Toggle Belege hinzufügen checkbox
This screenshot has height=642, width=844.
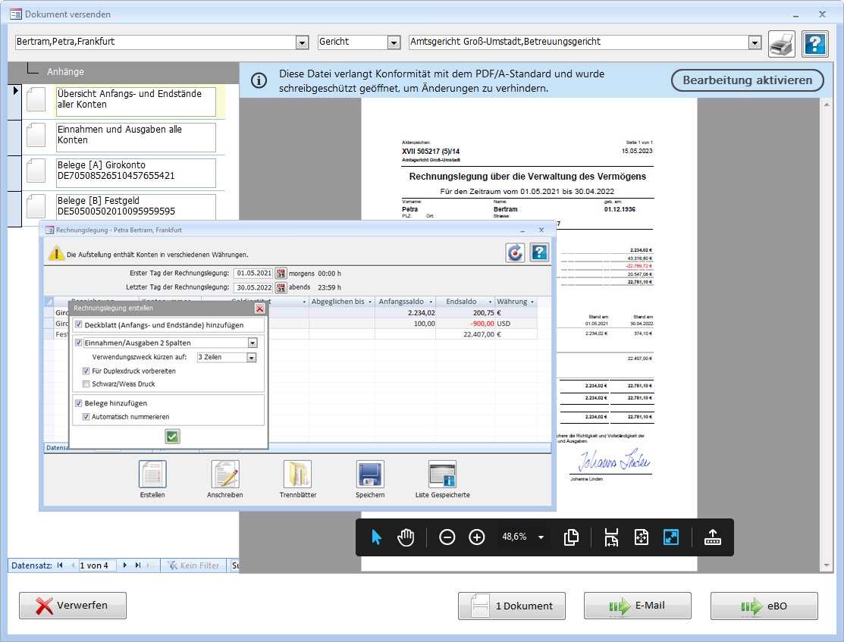click(79, 403)
